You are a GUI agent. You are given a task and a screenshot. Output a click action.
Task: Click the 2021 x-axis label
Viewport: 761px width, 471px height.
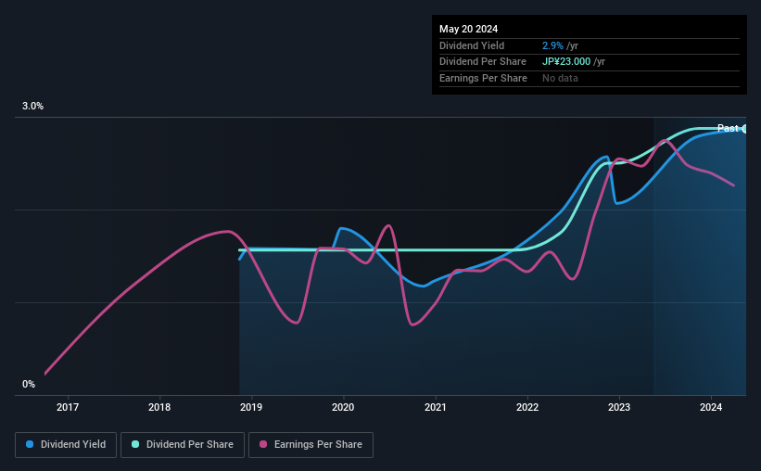click(436, 407)
